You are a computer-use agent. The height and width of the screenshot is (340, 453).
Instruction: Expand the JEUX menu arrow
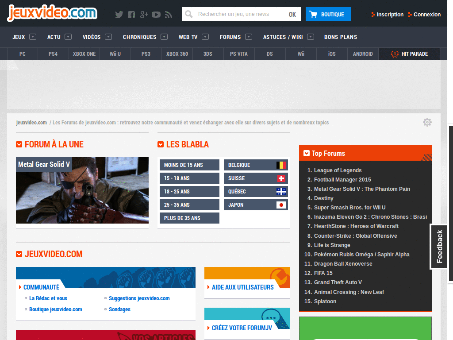[x=33, y=37]
